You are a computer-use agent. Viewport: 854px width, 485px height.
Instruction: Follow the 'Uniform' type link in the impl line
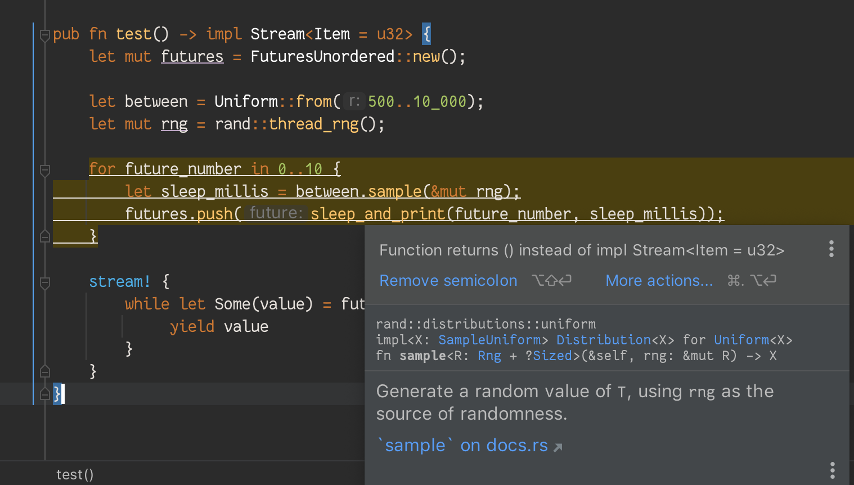741,340
